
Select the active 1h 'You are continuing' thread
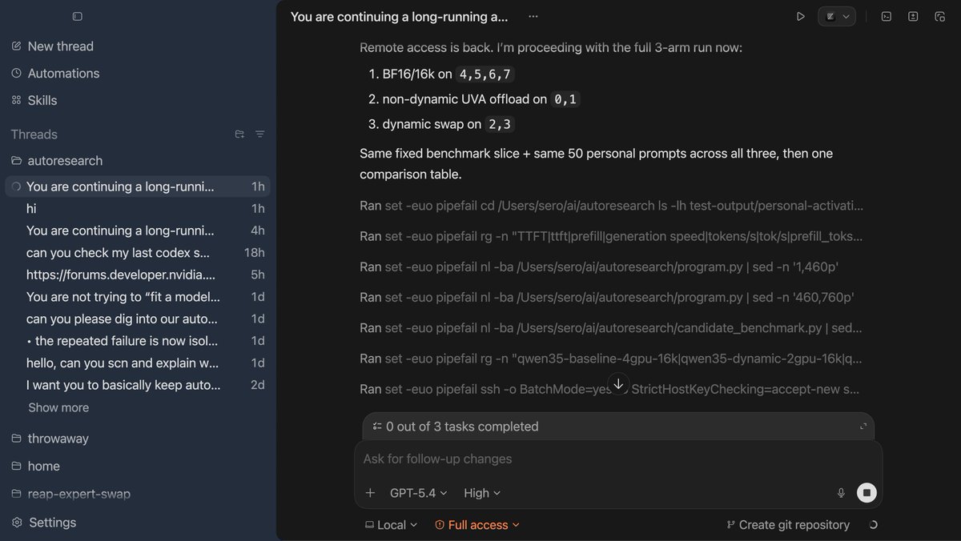pos(138,186)
